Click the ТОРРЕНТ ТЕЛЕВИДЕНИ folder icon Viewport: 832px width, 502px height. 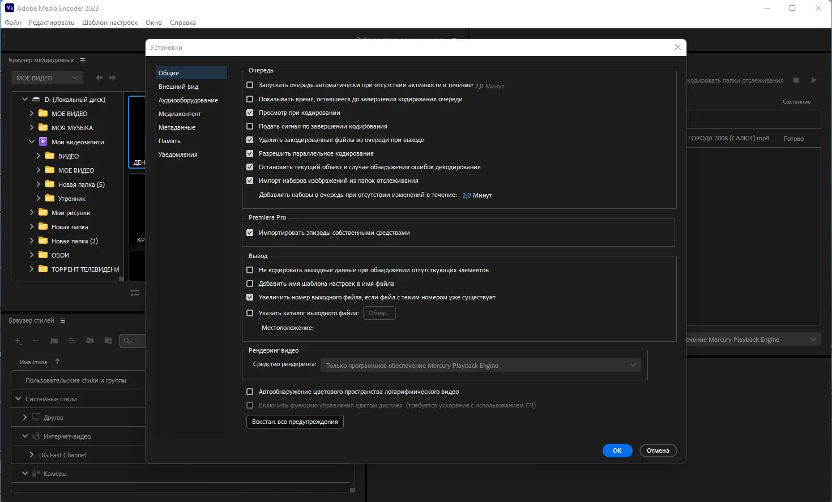point(43,269)
